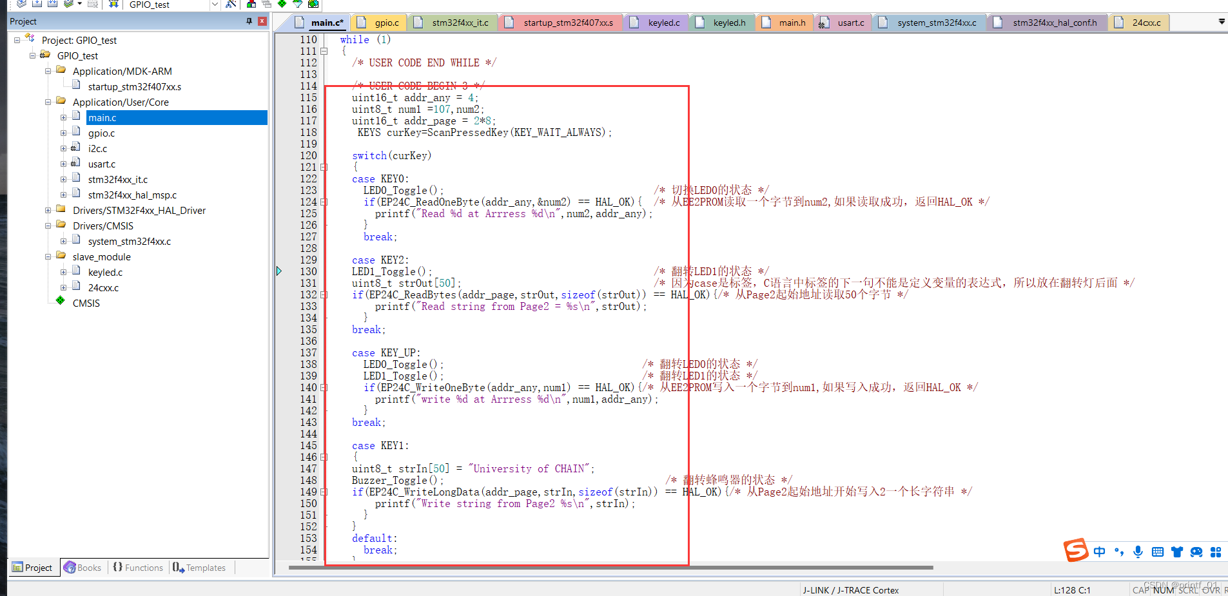Switch to the gpio.c editor tab
Screen dimensions: 1228x596
(x=380, y=23)
